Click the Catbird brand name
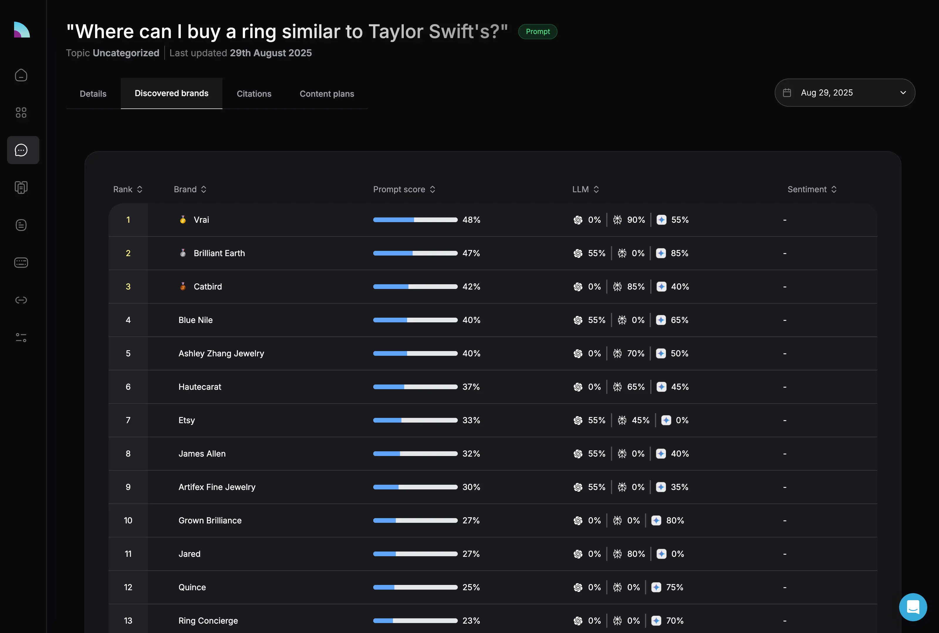Viewport: 939px width, 633px height. (208, 286)
